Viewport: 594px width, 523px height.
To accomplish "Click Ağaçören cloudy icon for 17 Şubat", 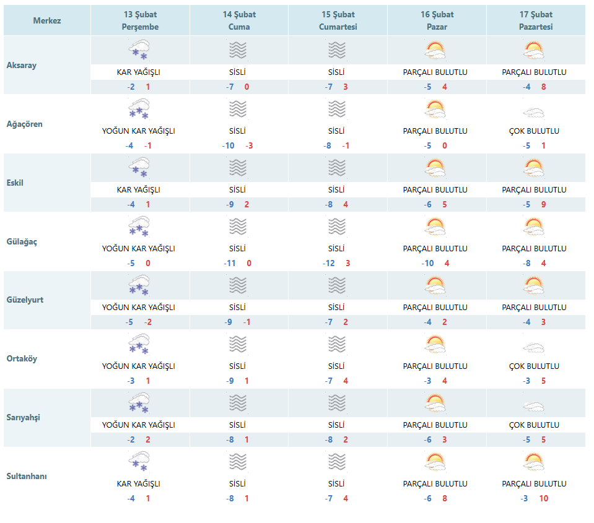I will 534,112.
